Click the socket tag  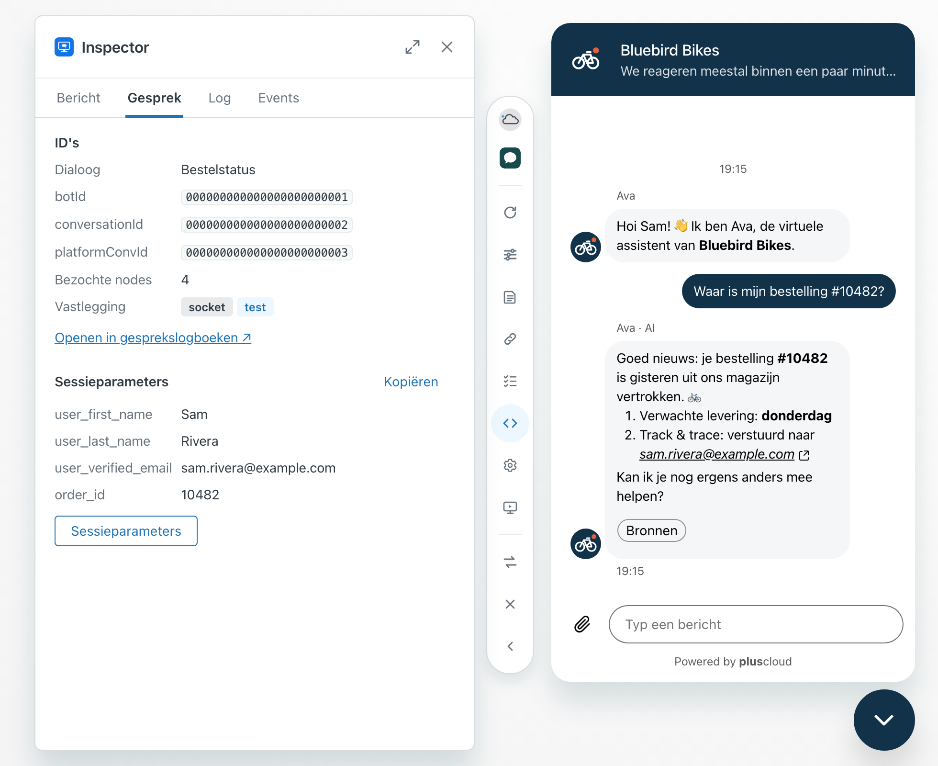tap(207, 307)
